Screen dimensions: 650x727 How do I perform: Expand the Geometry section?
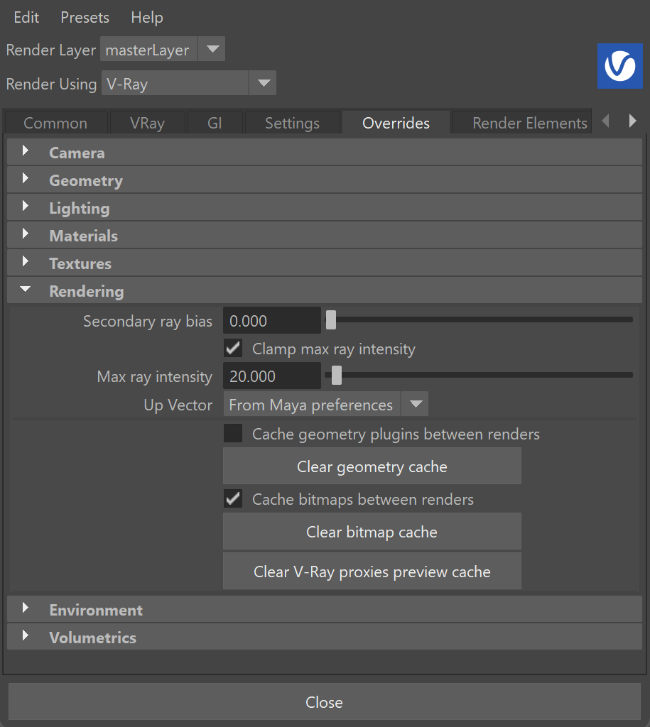pyautogui.click(x=325, y=180)
